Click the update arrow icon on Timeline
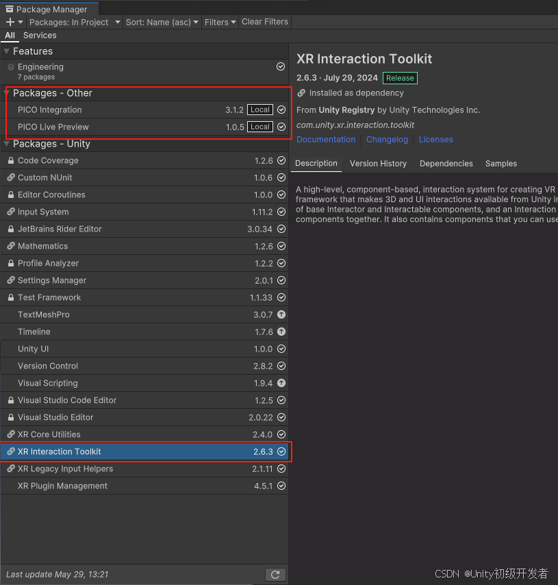 pyautogui.click(x=281, y=332)
